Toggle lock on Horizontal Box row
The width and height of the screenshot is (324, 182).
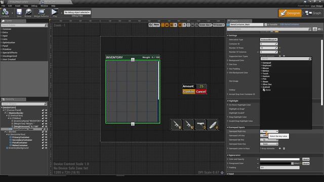[43, 134]
